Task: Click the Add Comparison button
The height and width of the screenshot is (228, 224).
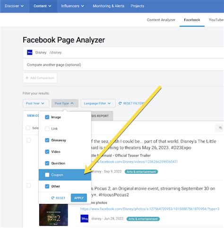Action: pos(40,78)
